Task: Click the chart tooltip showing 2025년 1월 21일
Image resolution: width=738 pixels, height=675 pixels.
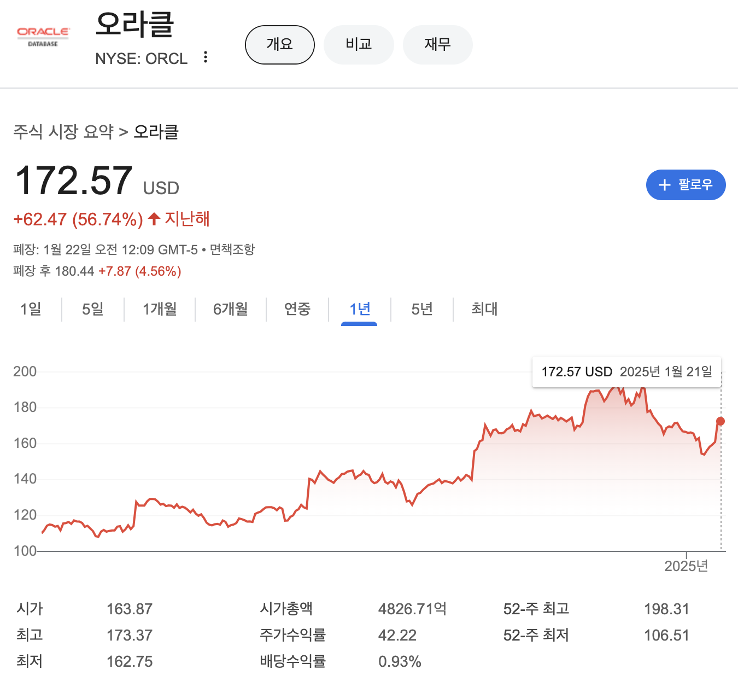Action: click(626, 372)
